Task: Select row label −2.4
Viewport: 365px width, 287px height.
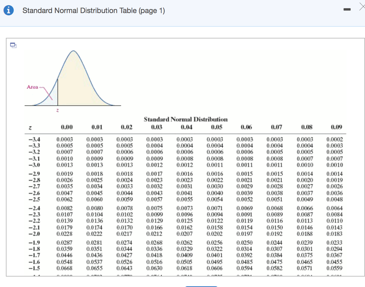Action: 34,208
